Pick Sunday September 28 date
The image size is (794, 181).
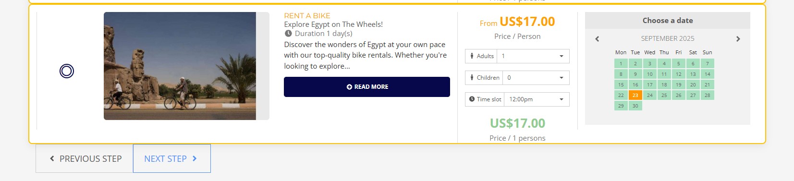[708, 95]
